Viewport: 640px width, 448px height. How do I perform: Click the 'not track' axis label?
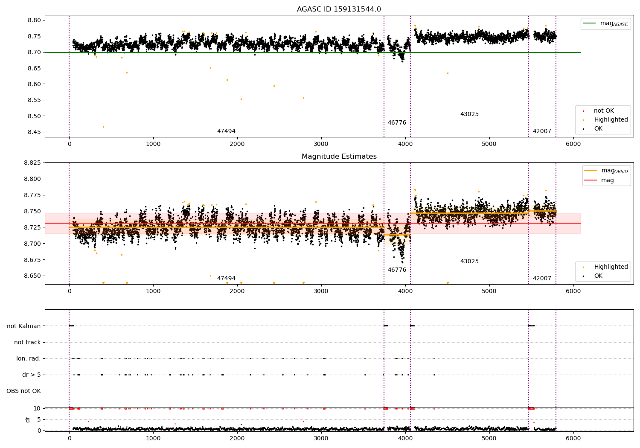pyautogui.click(x=27, y=343)
